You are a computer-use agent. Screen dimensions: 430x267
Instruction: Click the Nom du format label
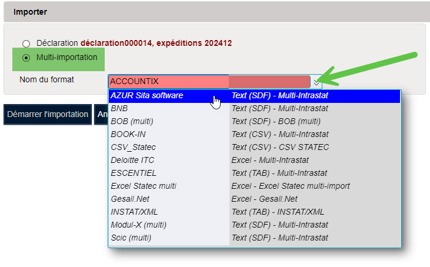coord(46,79)
